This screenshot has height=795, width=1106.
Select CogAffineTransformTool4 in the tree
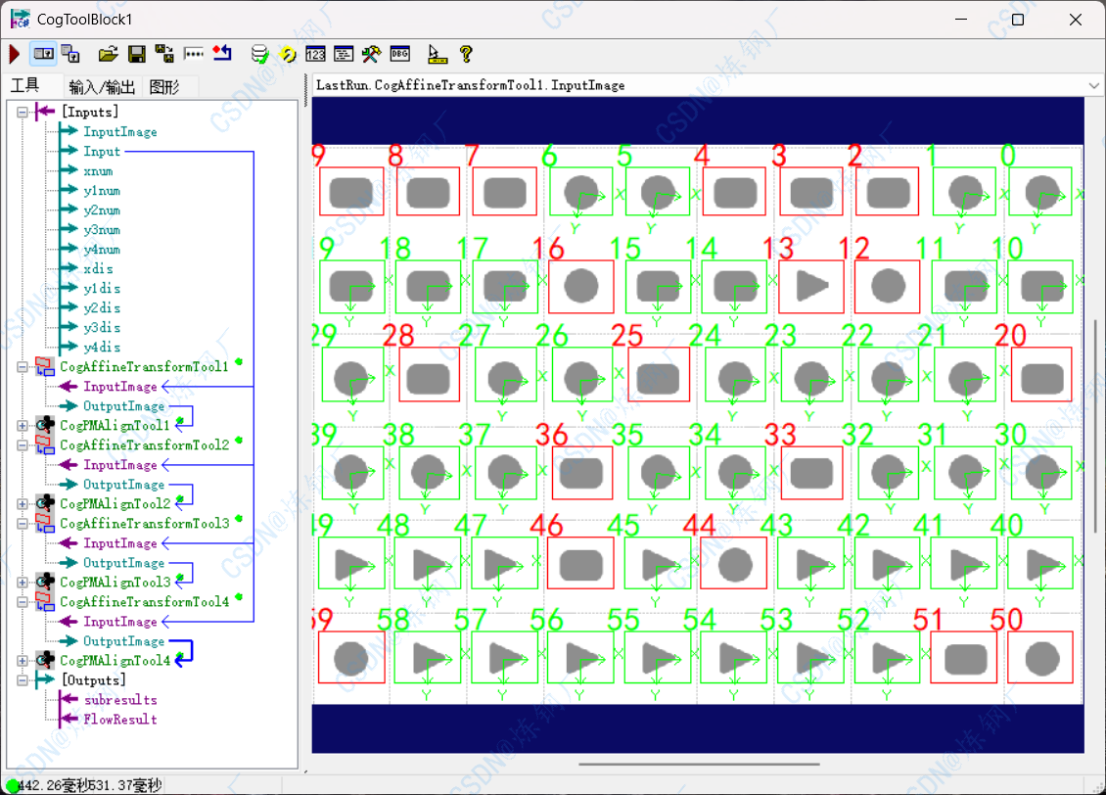(144, 602)
